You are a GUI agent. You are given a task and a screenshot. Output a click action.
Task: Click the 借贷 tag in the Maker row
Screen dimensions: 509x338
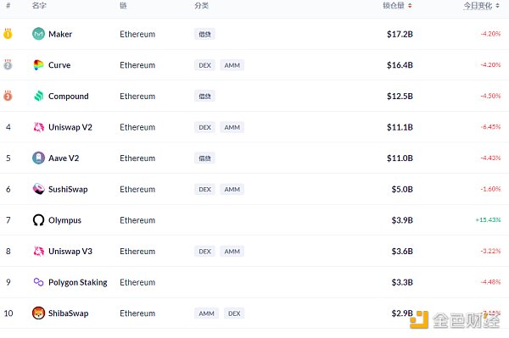pos(204,34)
